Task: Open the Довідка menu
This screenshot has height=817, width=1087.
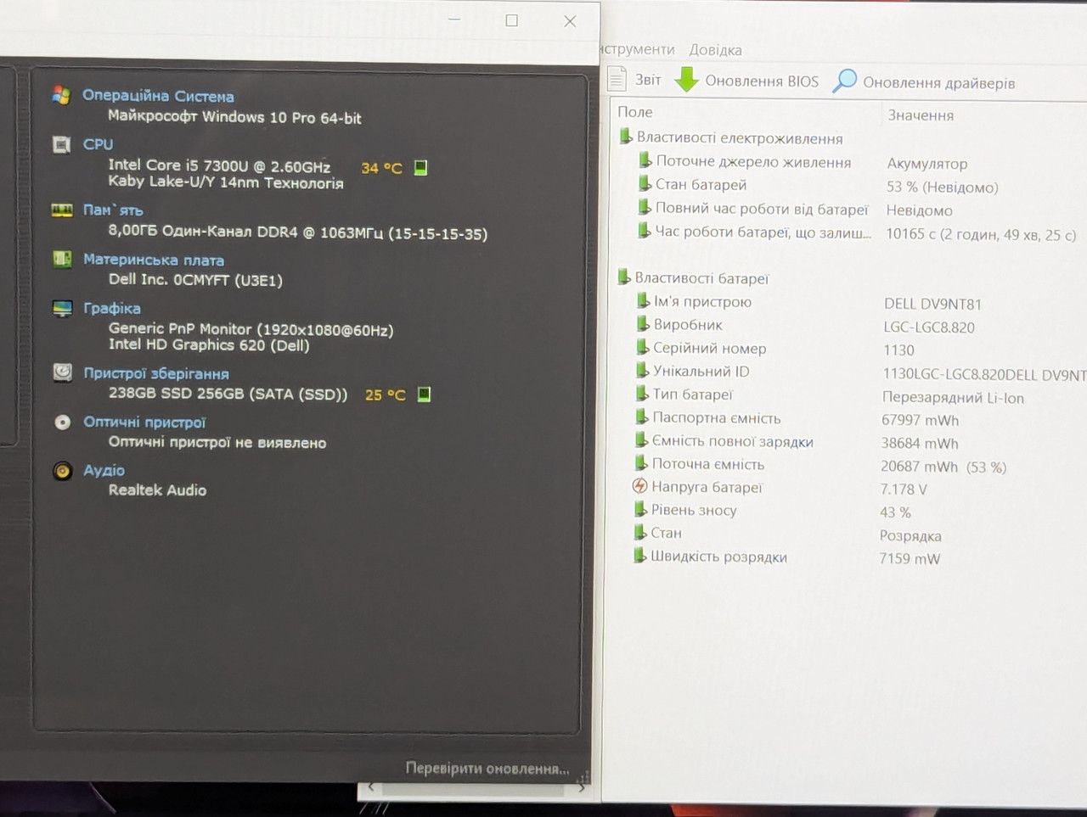Action: click(x=715, y=50)
